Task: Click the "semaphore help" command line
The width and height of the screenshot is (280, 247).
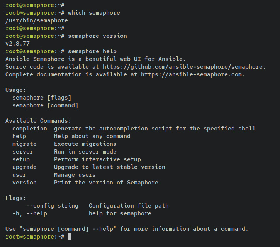Action: coord(92,51)
